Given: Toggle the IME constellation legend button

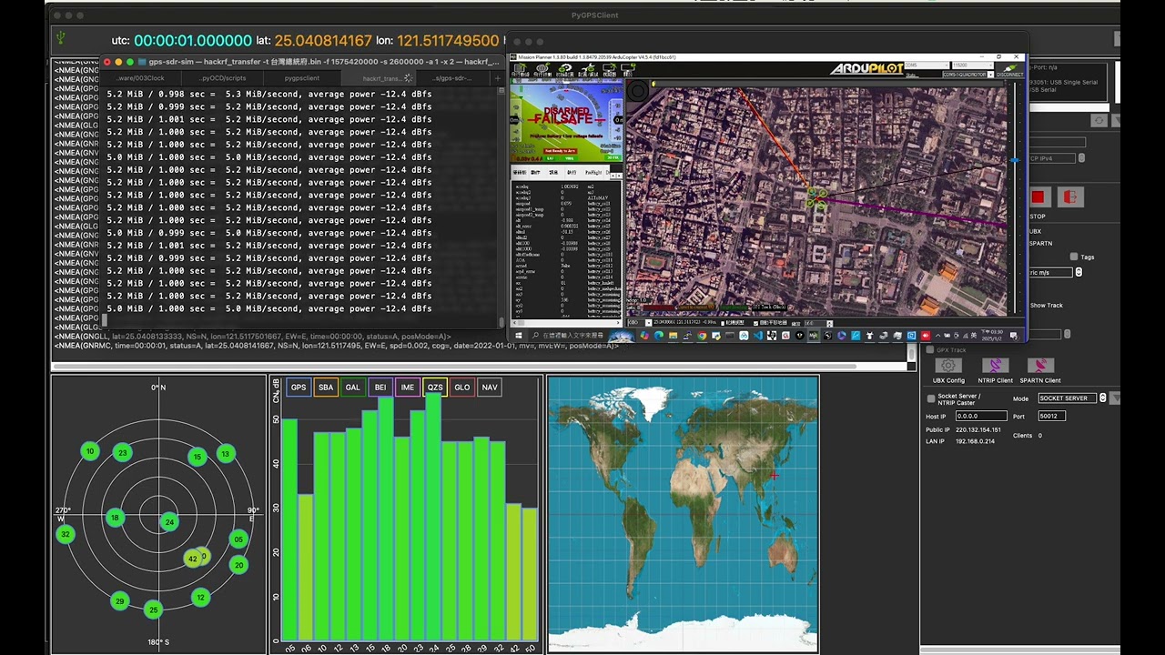Looking at the screenshot, I should click(x=408, y=388).
